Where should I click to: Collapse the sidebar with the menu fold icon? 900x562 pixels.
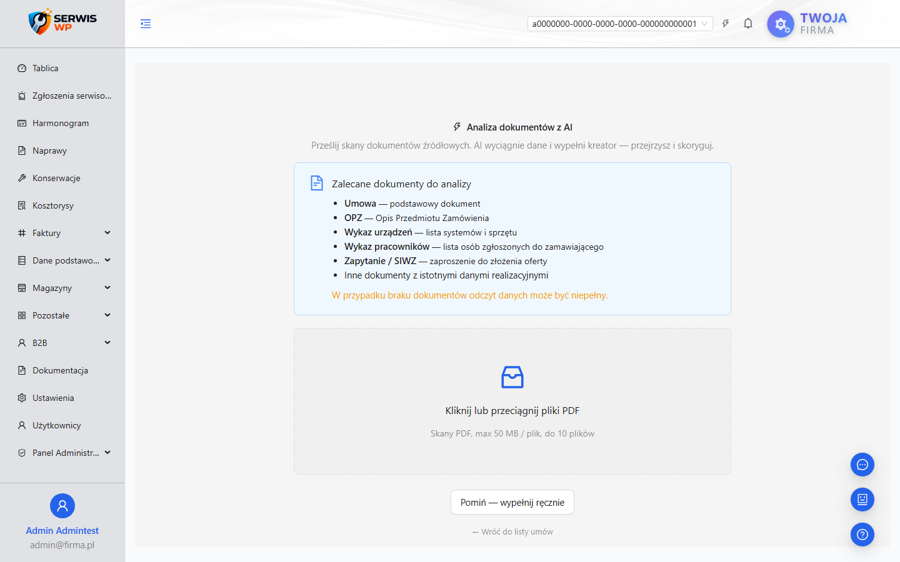click(146, 24)
